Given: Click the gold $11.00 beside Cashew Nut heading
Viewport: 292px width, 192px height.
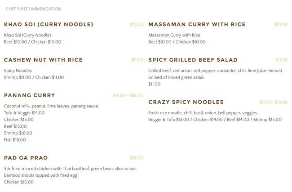Looking at the screenshot, I should [137, 60].
